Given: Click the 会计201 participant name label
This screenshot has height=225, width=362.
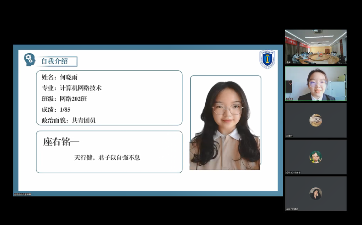Looking at the screenshot, I should pyautogui.click(x=293, y=172).
